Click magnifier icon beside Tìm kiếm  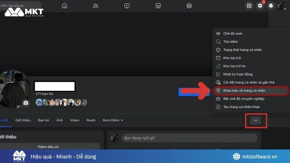(218, 42)
